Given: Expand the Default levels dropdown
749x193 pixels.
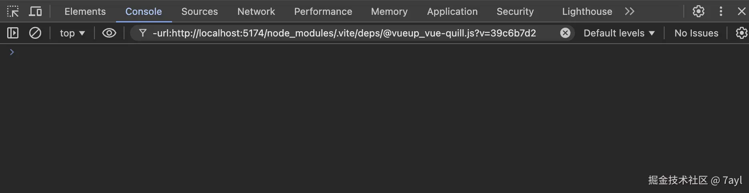Looking at the screenshot, I should [619, 33].
